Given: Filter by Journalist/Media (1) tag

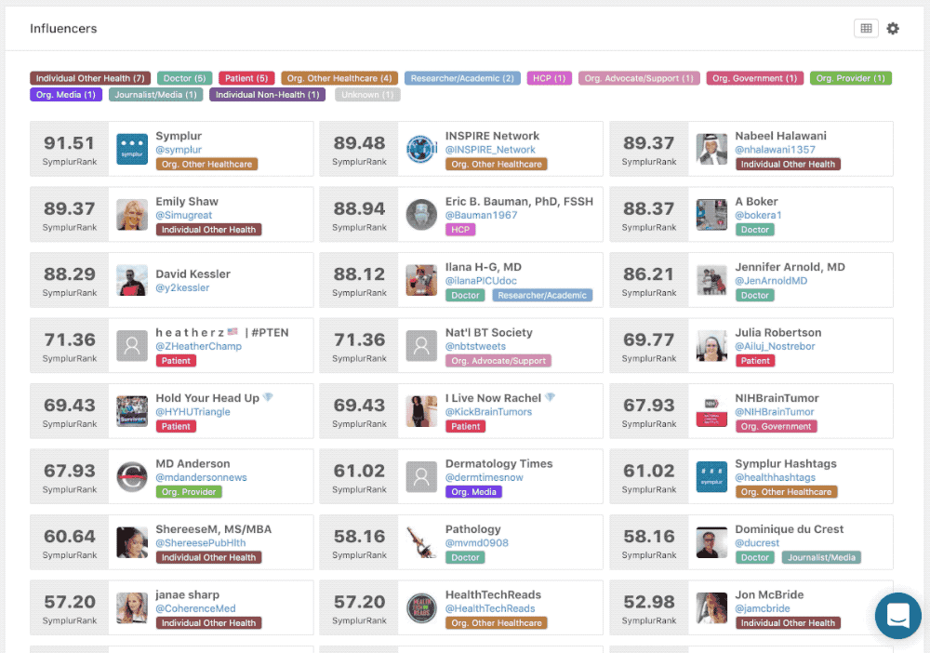Looking at the screenshot, I should 155,95.
